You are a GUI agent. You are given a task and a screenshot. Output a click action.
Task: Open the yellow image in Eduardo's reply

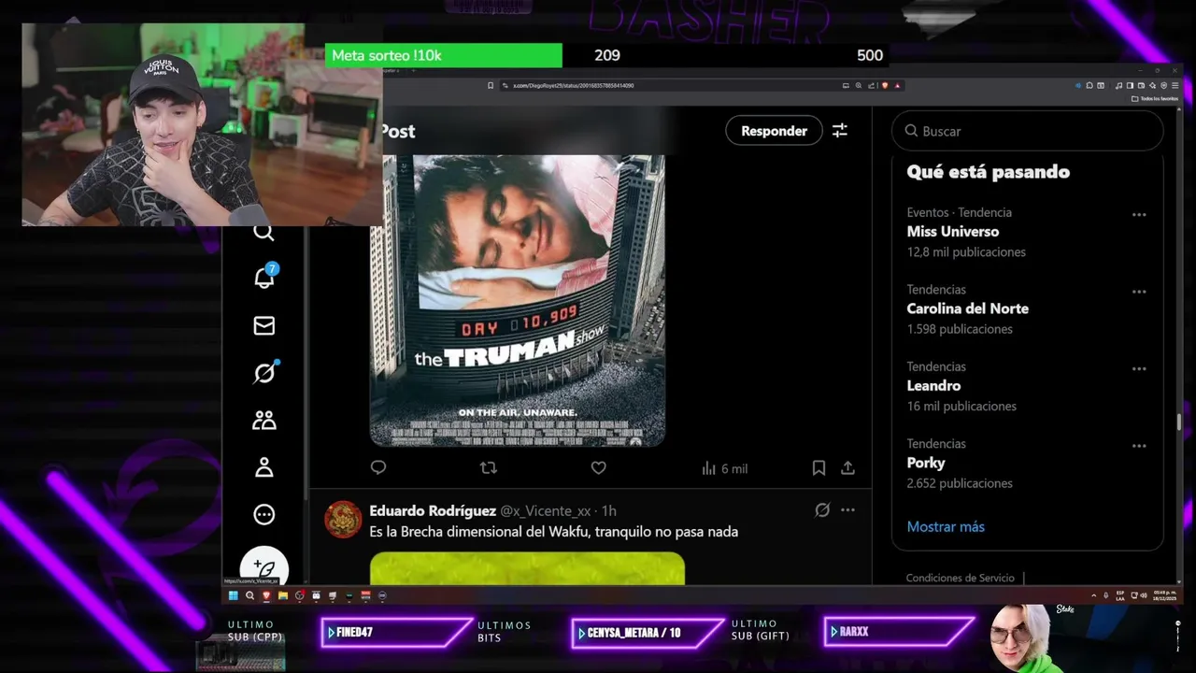(527, 568)
